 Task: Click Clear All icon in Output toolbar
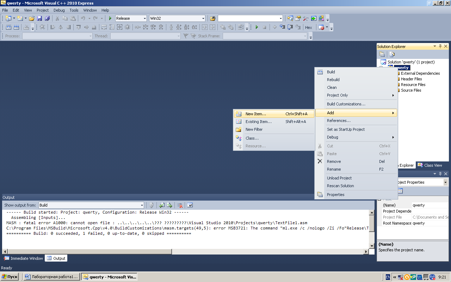[x=180, y=205]
